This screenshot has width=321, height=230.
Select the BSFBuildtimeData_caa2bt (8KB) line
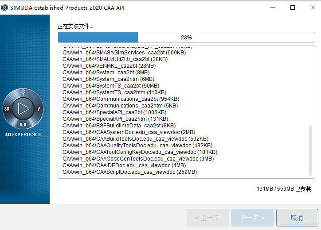pos(119,126)
